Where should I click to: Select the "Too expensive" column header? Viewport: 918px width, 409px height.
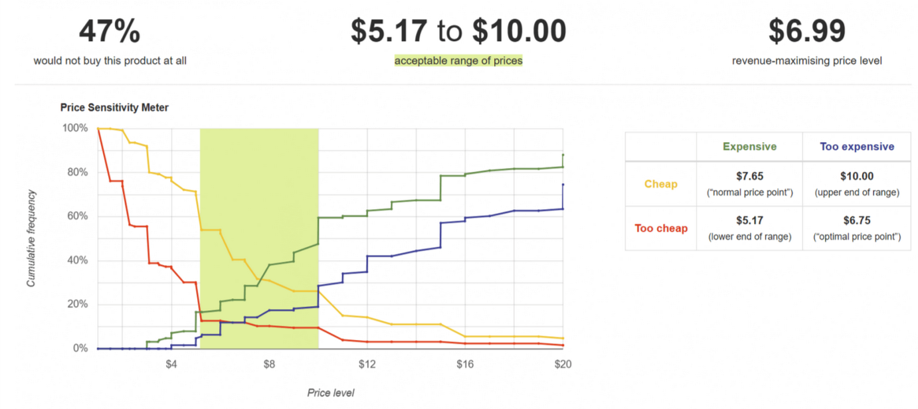click(857, 147)
